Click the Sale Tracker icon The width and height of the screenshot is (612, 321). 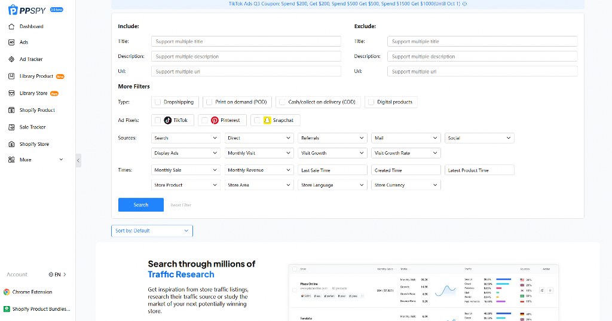(11, 127)
